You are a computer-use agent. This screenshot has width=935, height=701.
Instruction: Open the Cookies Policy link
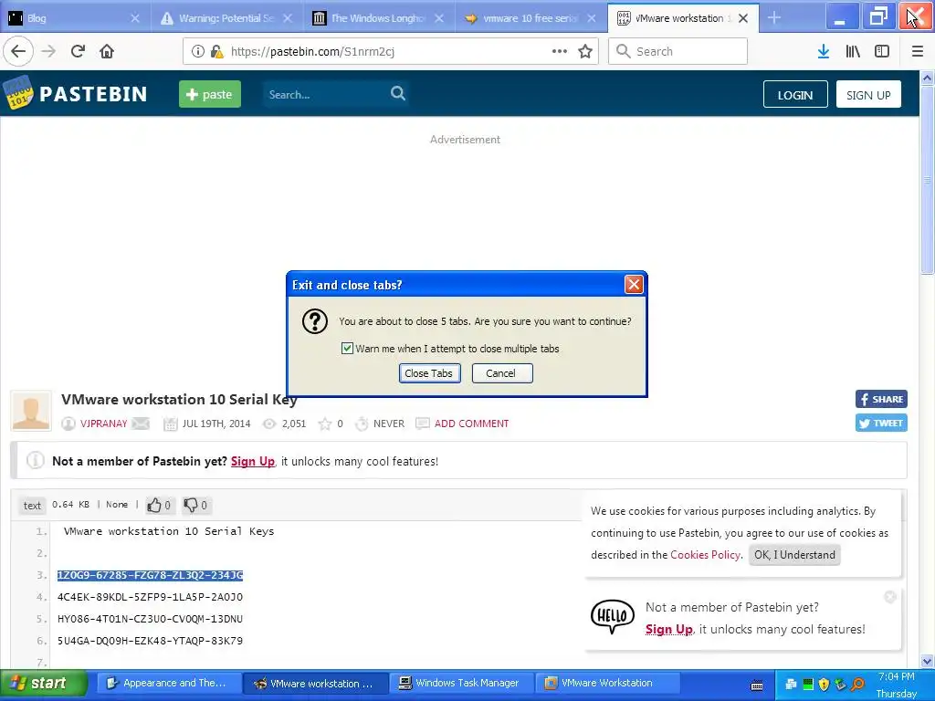coord(705,555)
